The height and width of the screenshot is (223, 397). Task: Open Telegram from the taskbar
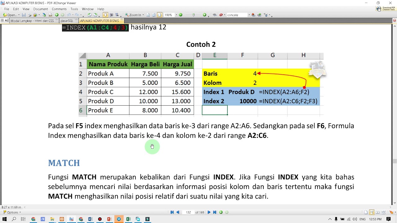[x=119, y=219]
